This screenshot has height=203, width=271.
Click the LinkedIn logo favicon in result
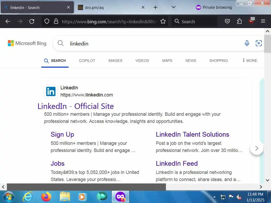[x=51, y=91]
